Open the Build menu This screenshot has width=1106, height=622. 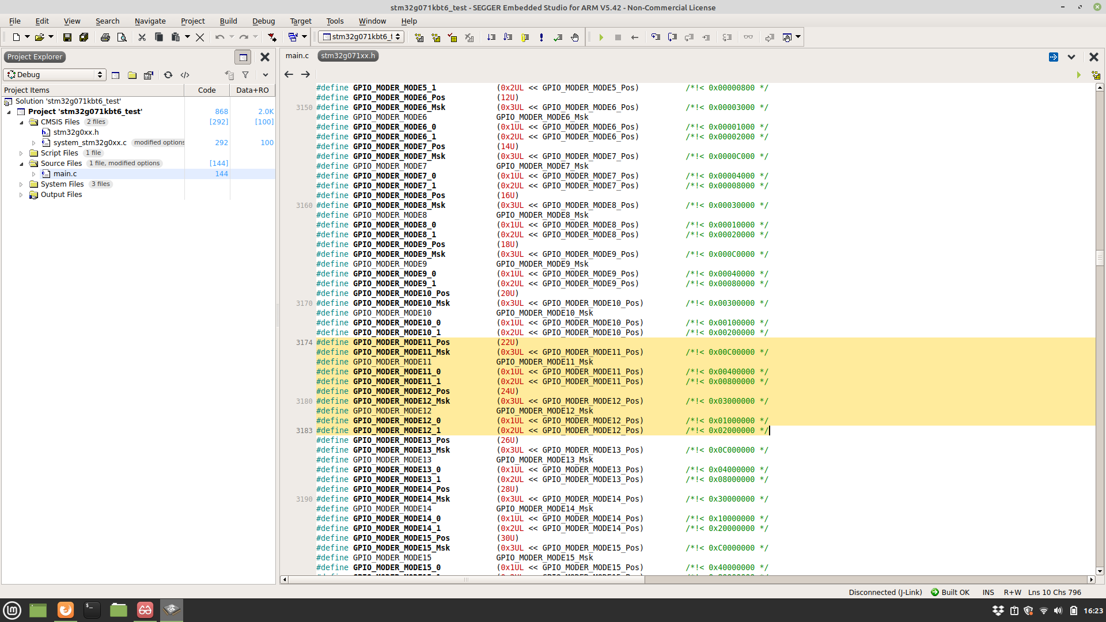[x=228, y=21]
